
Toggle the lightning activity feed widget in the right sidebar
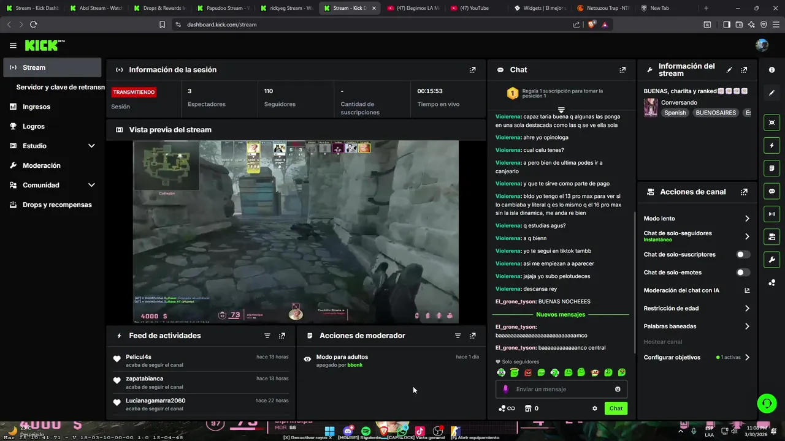click(772, 145)
